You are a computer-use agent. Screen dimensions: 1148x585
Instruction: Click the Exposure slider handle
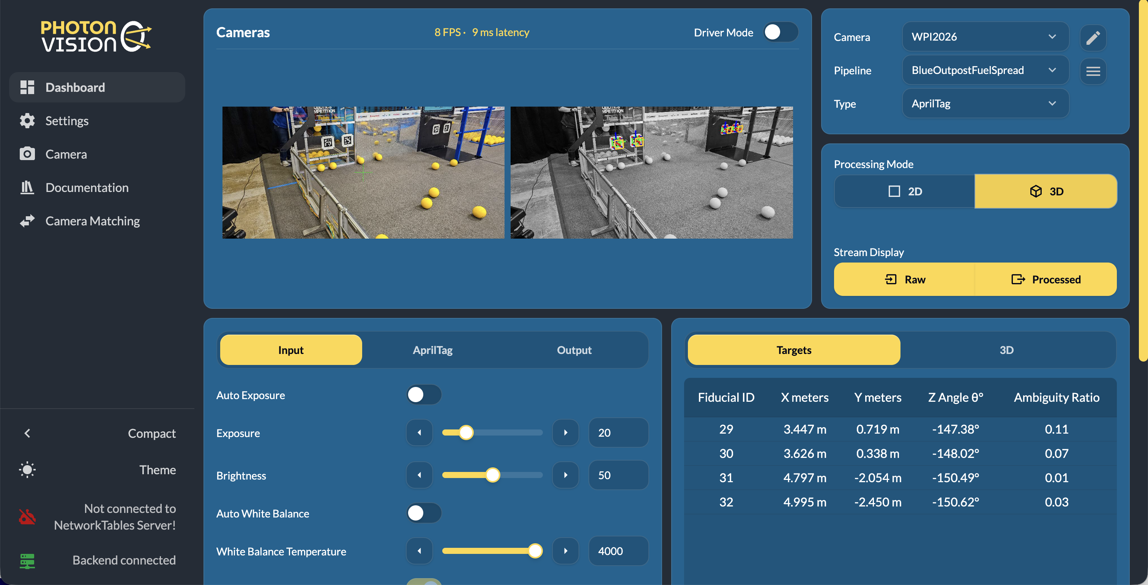click(x=466, y=432)
